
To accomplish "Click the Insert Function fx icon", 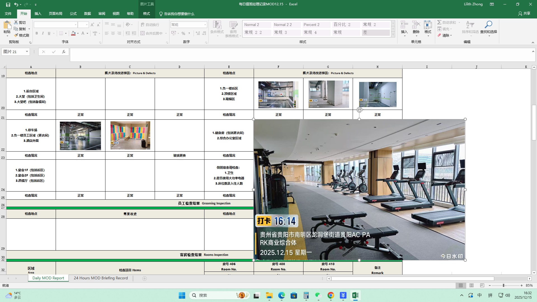I will click(64, 52).
